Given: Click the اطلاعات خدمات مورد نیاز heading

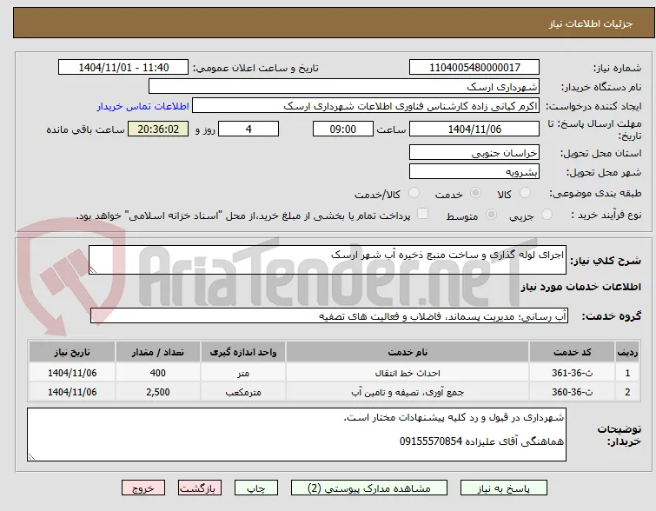Looking at the screenshot, I should [580, 287].
